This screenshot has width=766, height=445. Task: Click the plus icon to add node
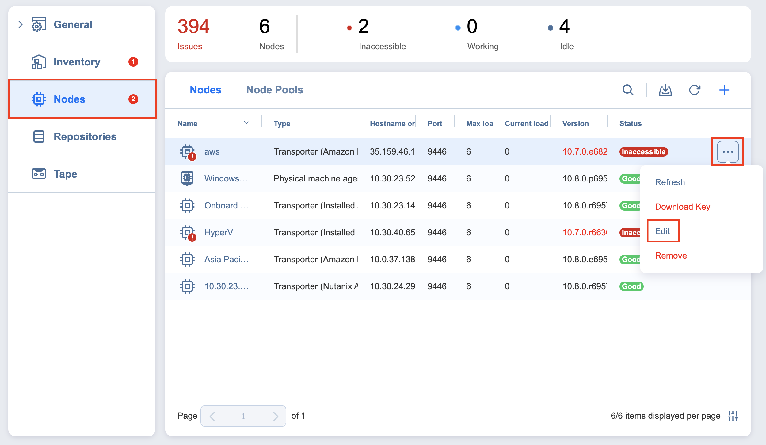point(724,90)
